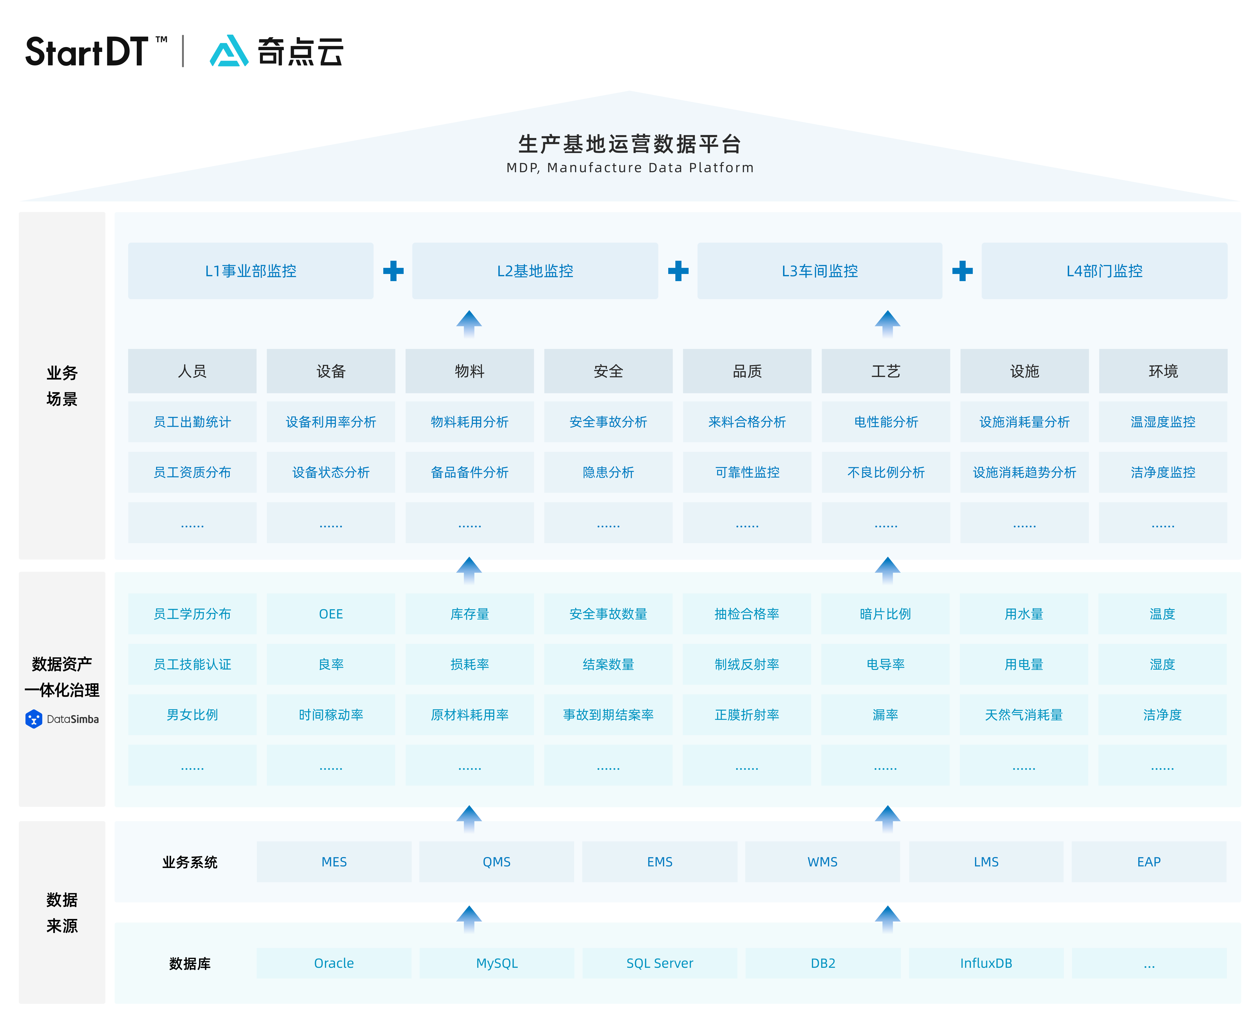Open the 物料 category header

(470, 371)
